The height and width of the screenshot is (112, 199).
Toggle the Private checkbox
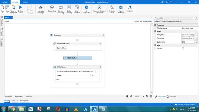click(x=183, y=49)
